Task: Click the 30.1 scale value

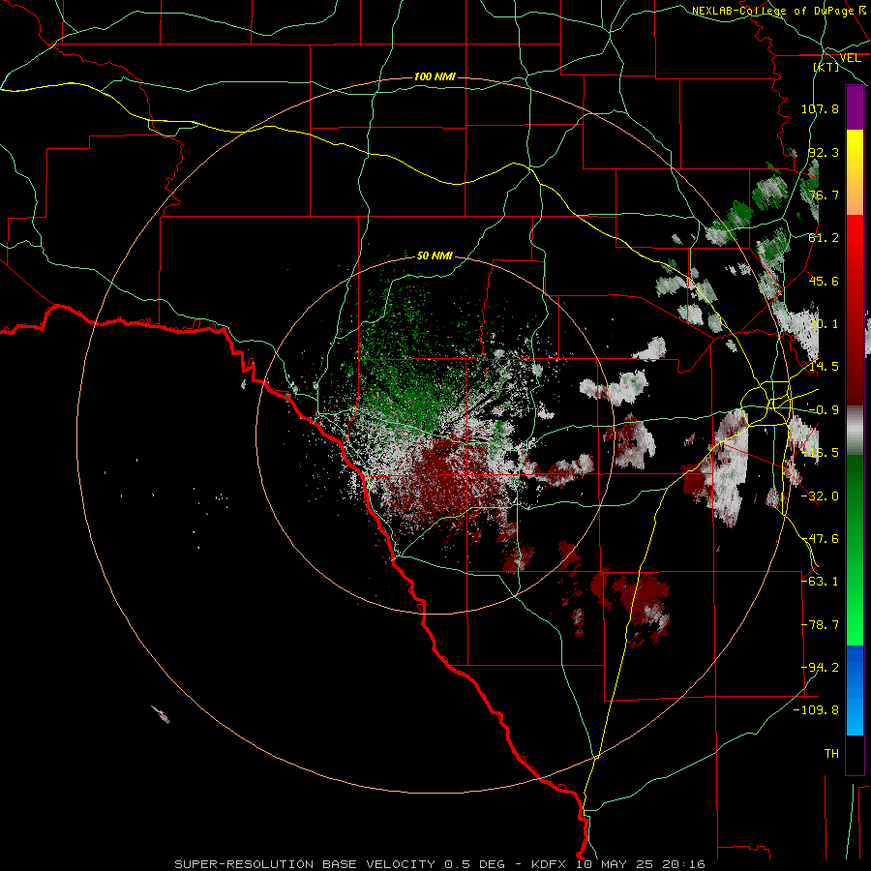Action: pyautogui.click(x=824, y=324)
